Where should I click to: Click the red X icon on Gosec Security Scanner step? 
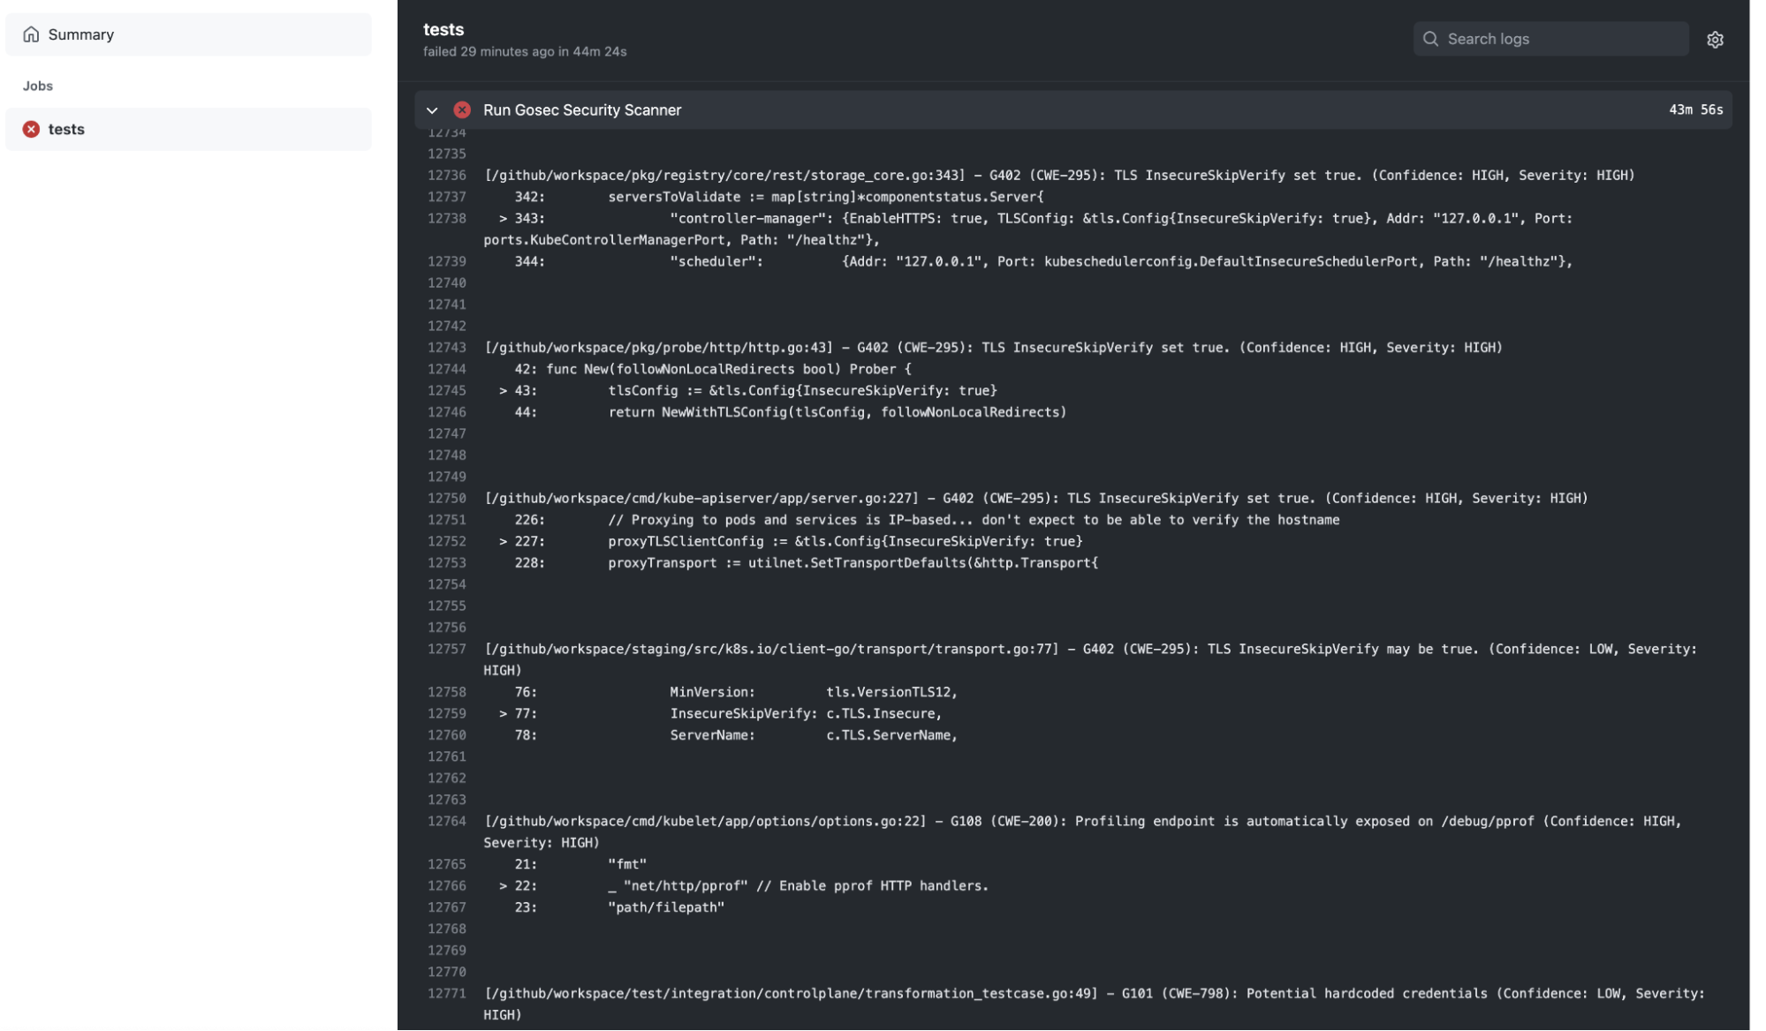coord(462,109)
